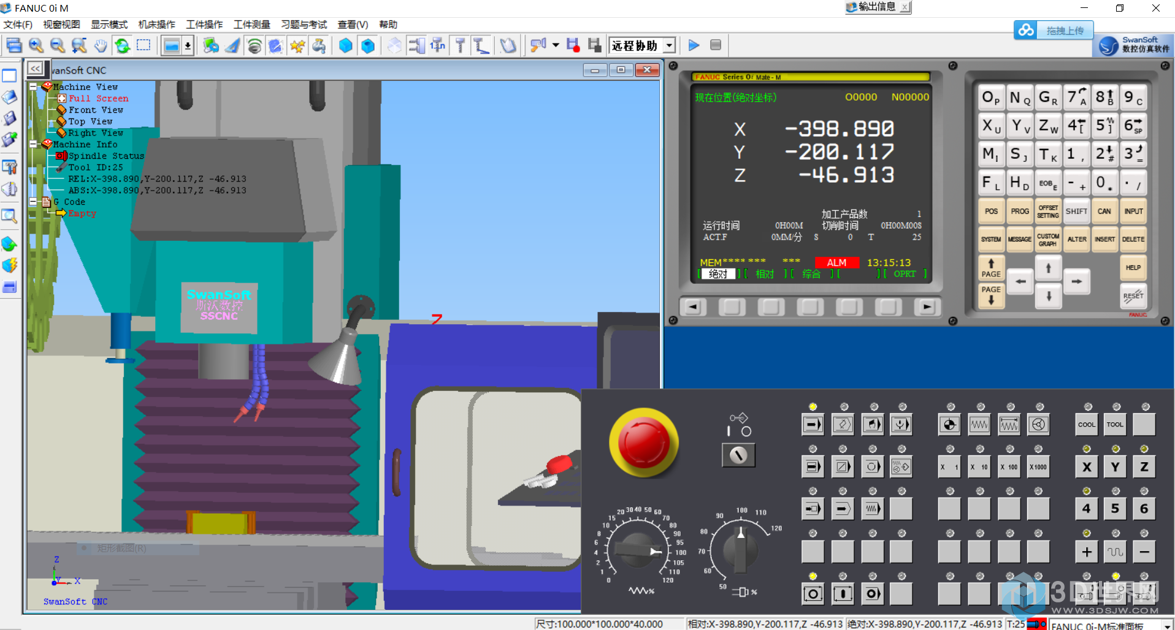The height and width of the screenshot is (630, 1175).
Task: Select the Y axis button
Action: (x=1116, y=466)
